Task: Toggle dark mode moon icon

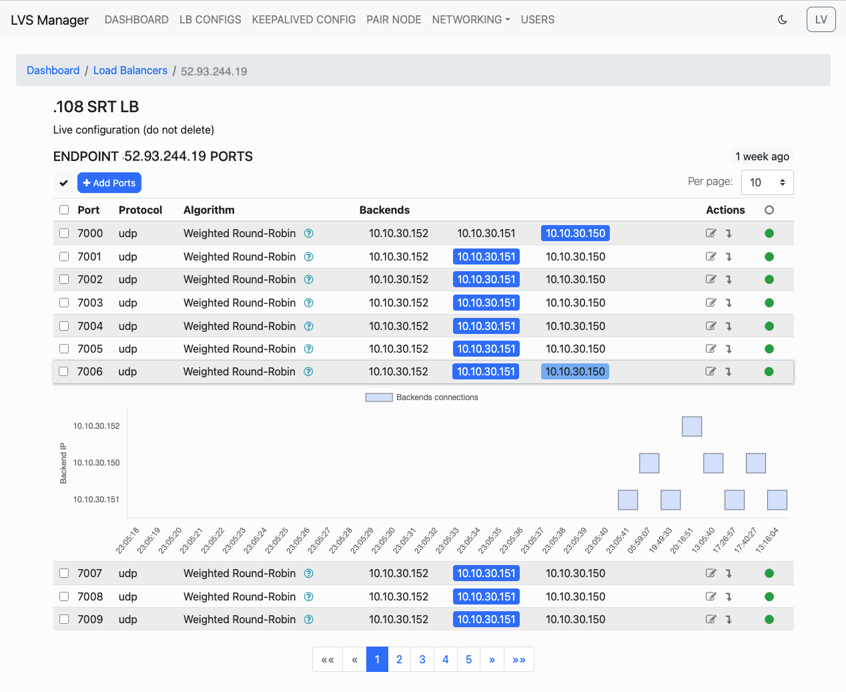Action: click(783, 20)
